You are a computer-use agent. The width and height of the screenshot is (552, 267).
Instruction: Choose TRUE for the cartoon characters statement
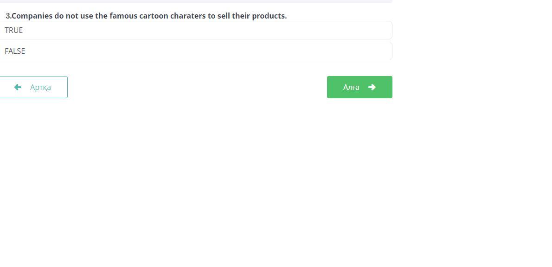point(195,30)
